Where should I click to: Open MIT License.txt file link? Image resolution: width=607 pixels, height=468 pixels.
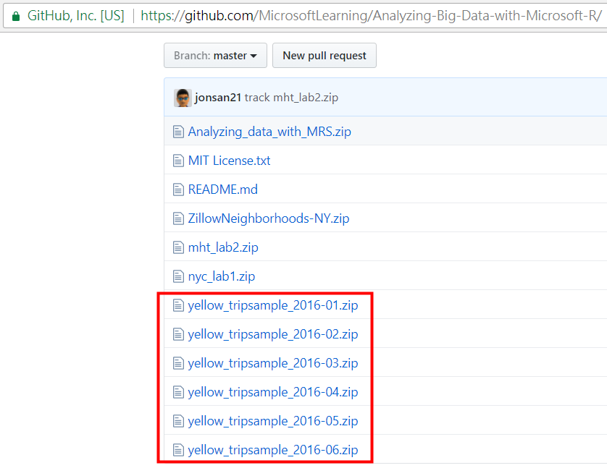[x=229, y=161]
